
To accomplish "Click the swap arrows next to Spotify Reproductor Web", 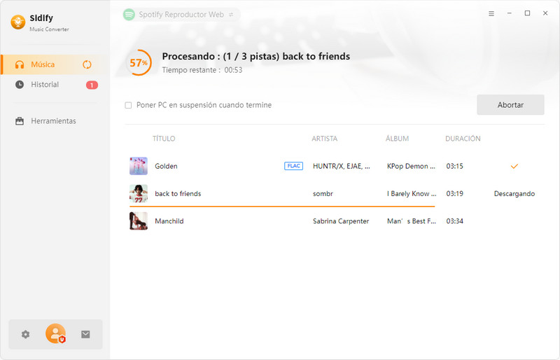I will tap(231, 15).
